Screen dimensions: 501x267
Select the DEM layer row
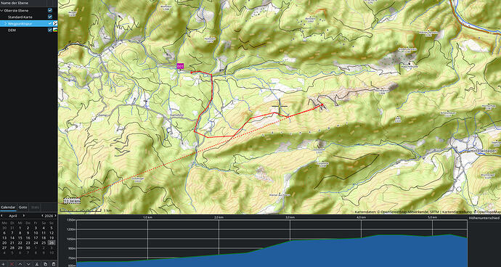[x=29, y=30]
